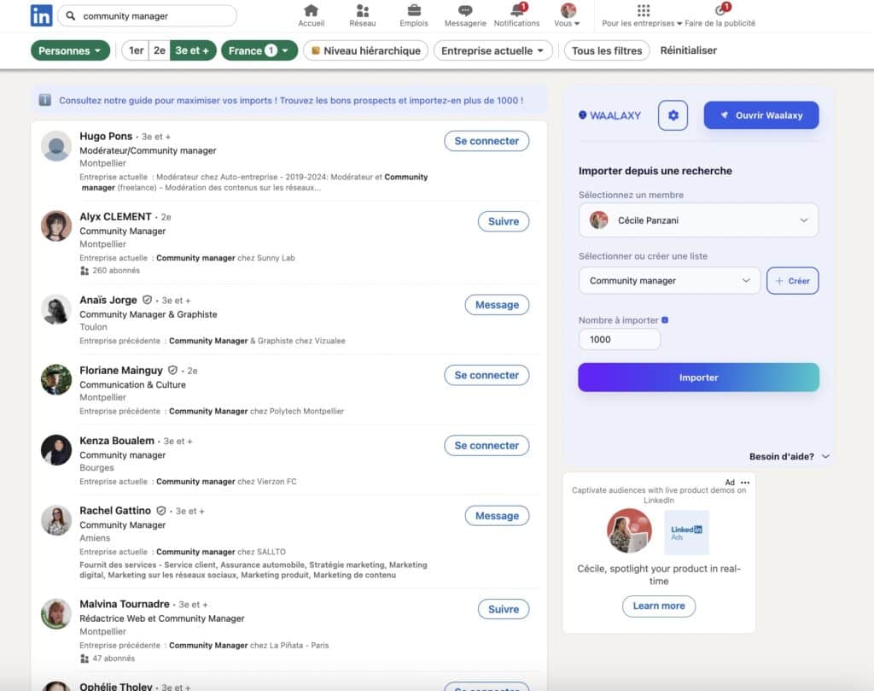
Task: Toggle the 1er connection degree filter
Action: [x=136, y=50]
